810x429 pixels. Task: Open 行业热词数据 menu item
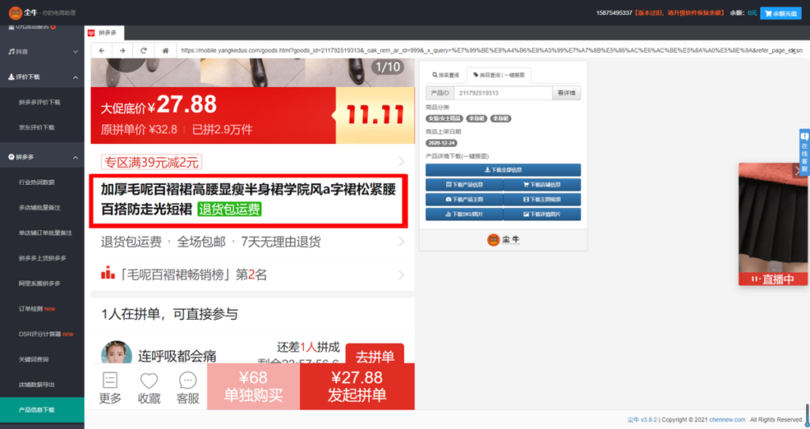coord(36,183)
